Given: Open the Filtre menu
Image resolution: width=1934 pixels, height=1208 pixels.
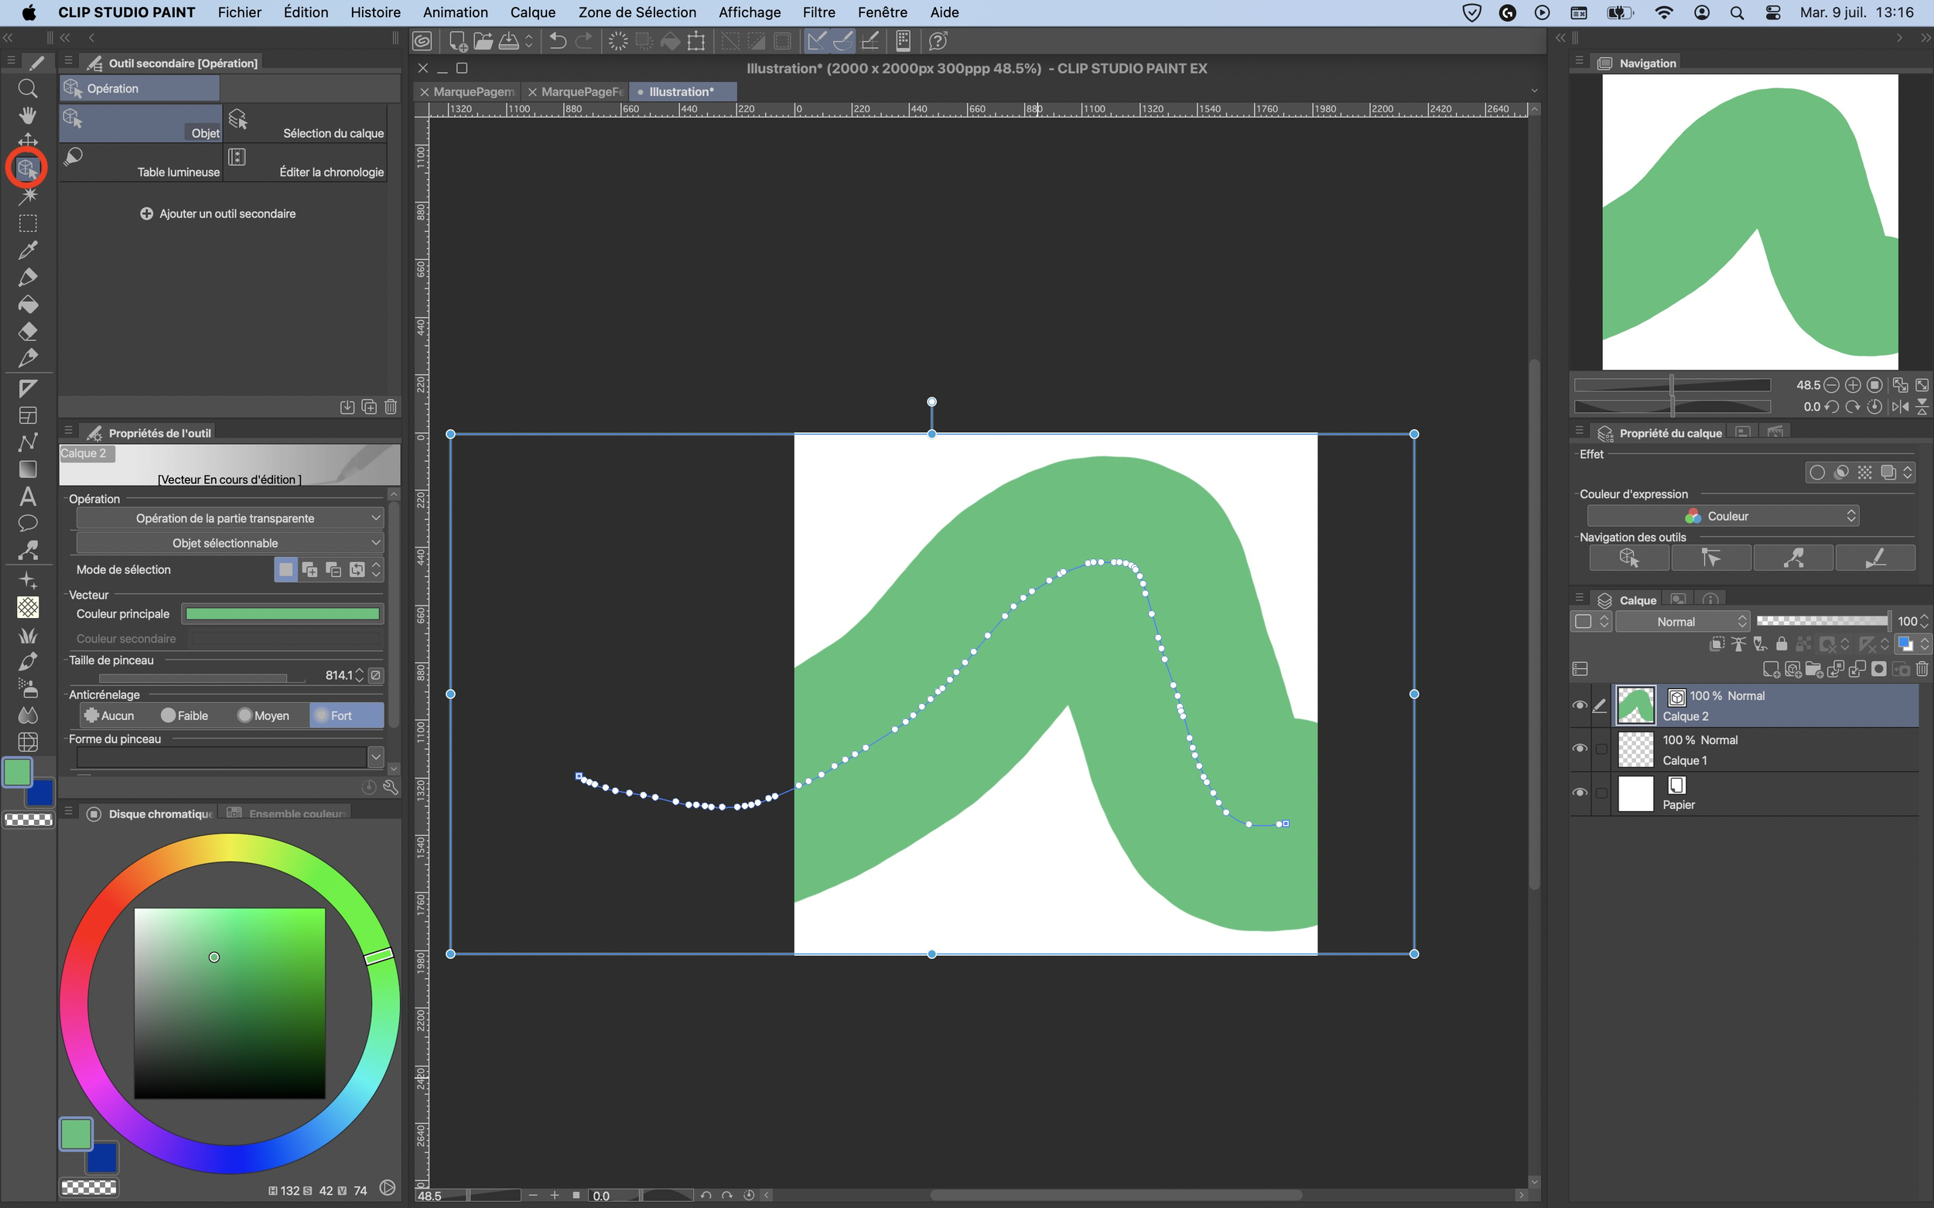Looking at the screenshot, I should 818,12.
